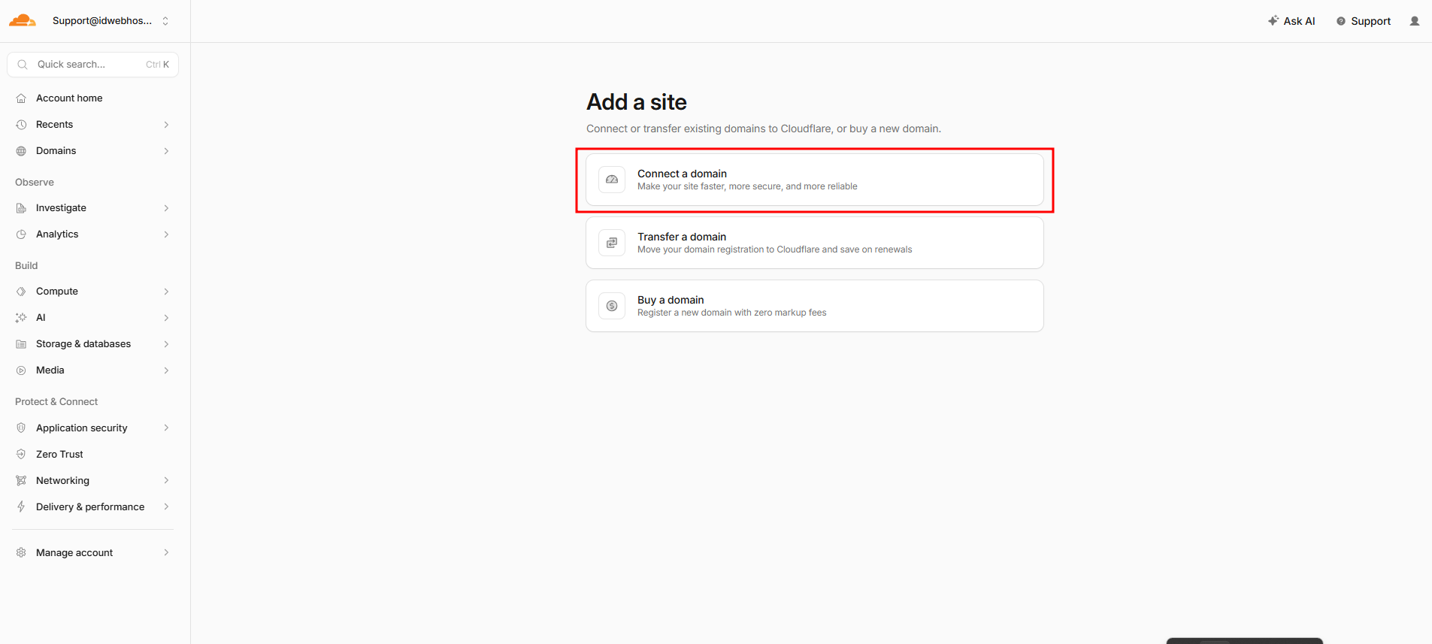1432x644 pixels.
Task: Click the Analytics label in sidebar
Action: coord(57,234)
